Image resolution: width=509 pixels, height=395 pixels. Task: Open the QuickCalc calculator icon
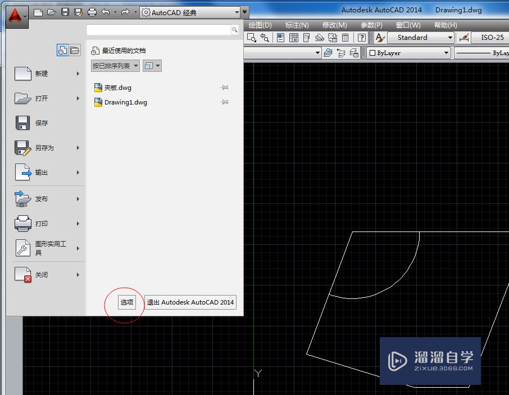tap(346, 38)
